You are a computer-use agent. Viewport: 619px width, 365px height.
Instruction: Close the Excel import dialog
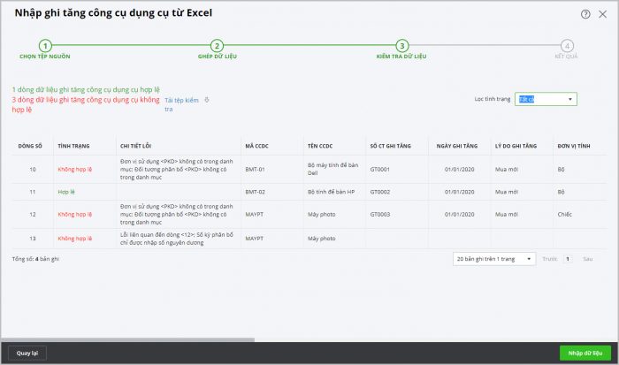coord(603,14)
